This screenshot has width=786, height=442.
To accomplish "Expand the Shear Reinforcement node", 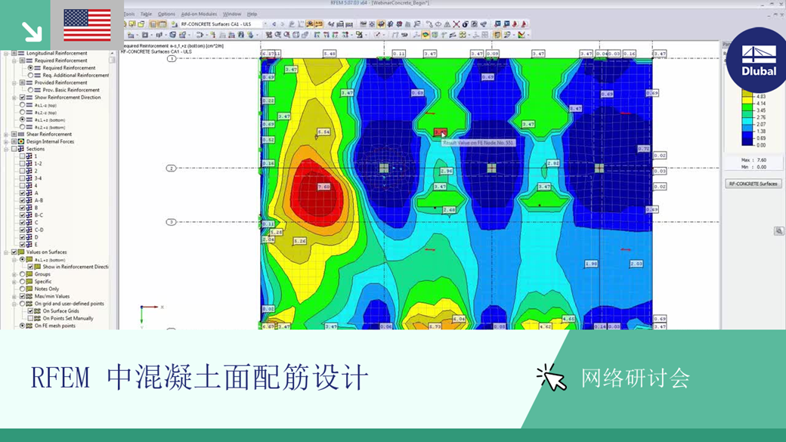I will 6,134.
